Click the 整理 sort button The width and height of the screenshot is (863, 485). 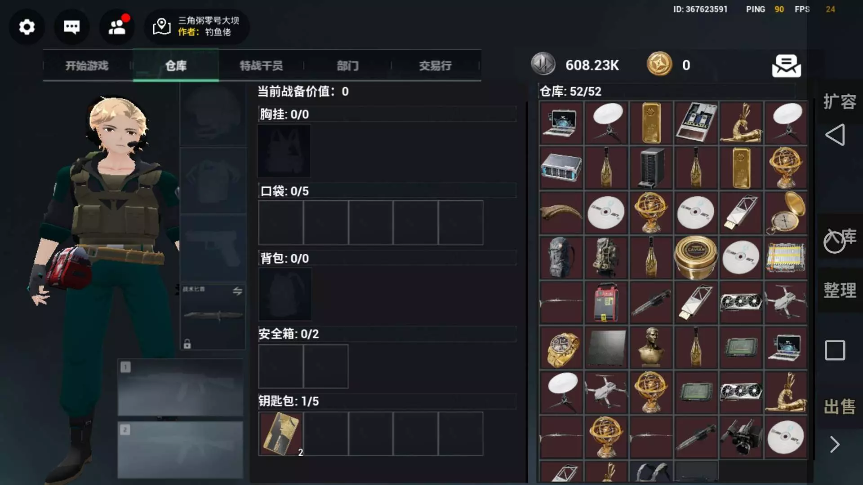point(840,290)
